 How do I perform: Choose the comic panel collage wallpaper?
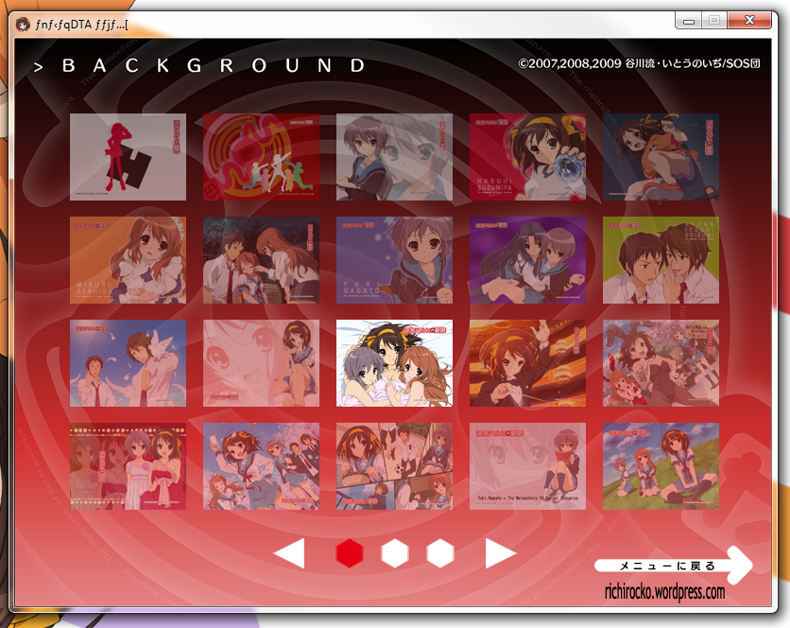tap(394, 466)
